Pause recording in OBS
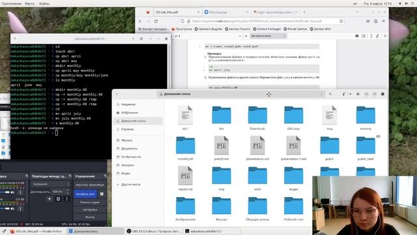Viewport: 417px width, 235px height. (102, 194)
